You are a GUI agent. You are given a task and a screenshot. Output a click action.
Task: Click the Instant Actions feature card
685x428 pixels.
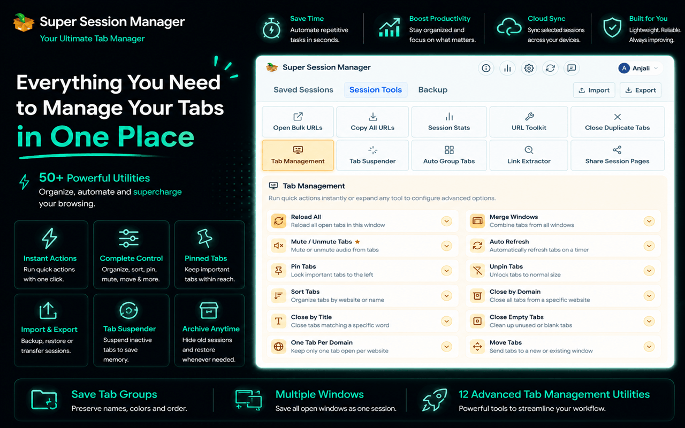point(51,255)
